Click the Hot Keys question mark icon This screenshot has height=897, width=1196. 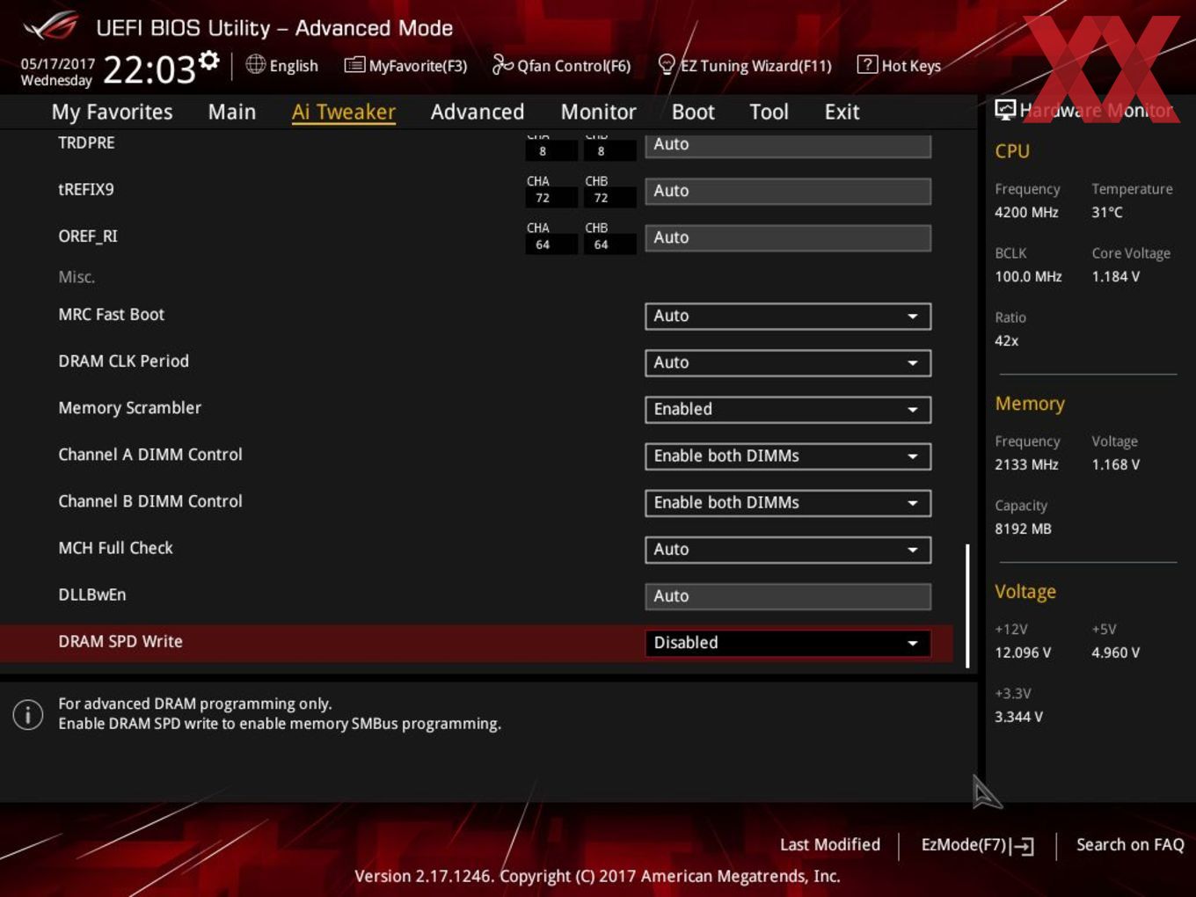coord(867,64)
